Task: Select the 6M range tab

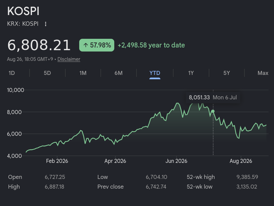Action: (x=119, y=73)
